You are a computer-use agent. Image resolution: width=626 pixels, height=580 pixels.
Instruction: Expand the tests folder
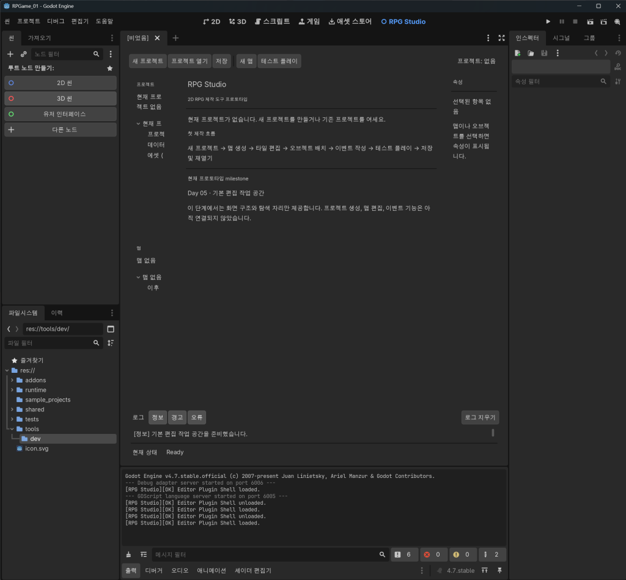tap(12, 419)
